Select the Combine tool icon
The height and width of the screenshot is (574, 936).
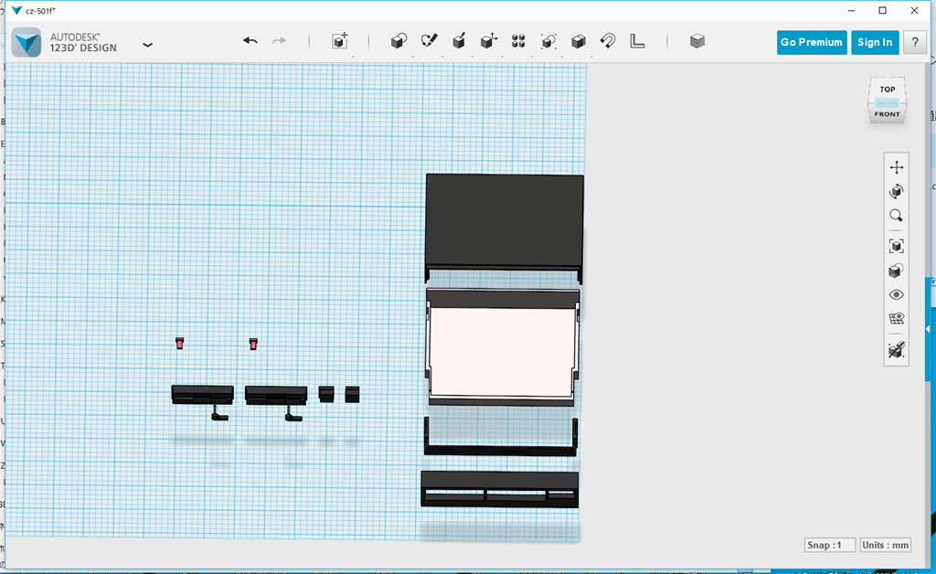[x=579, y=41]
